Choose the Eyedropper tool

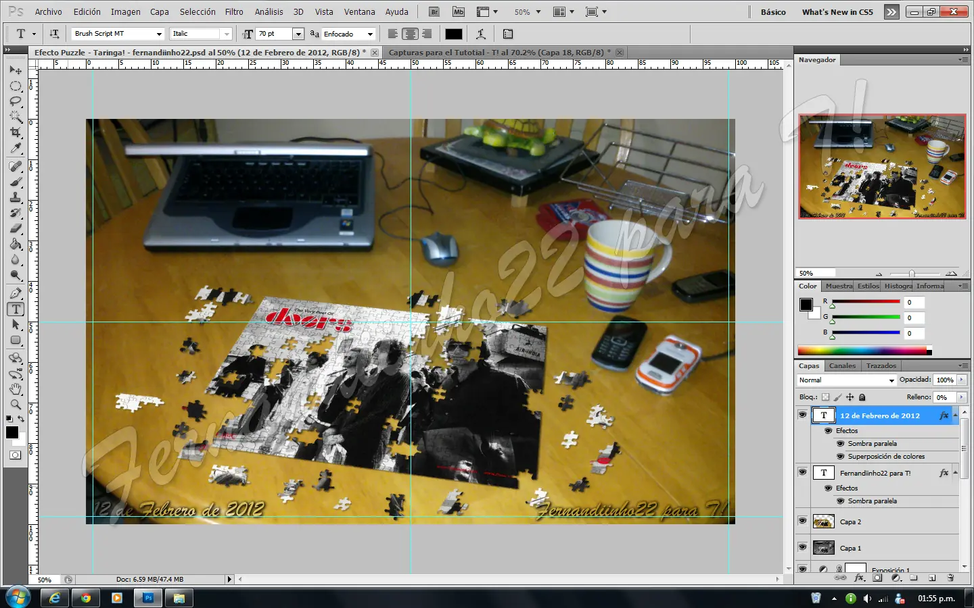coord(16,149)
